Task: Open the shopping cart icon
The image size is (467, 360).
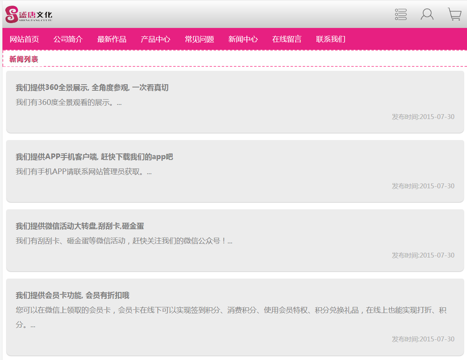Action: (x=454, y=15)
